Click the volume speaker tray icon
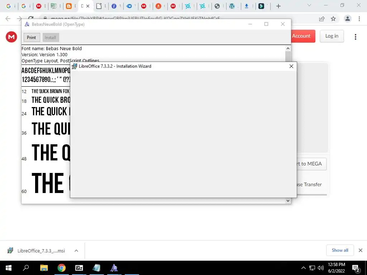The width and height of the screenshot is (367, 275). coord(320,268)
